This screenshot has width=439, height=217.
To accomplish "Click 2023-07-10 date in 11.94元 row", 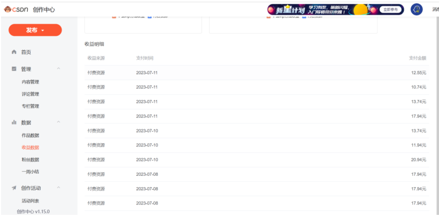I will pyautogui.click(x=147, y=145).
